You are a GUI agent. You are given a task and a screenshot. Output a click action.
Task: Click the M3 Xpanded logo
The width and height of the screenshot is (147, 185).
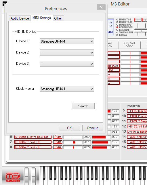point(13,177)
